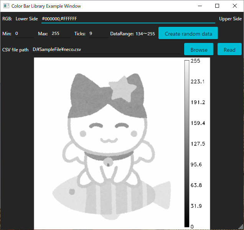The height and width of the screenshot is (230, 244).
Task: Click the Ticks: label
Action: [x=80, y=34]
